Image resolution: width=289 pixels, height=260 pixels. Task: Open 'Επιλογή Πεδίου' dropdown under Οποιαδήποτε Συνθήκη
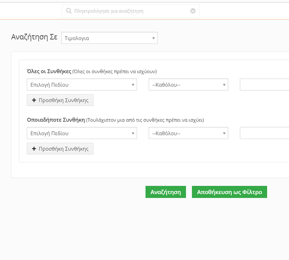tap(82, 133)
